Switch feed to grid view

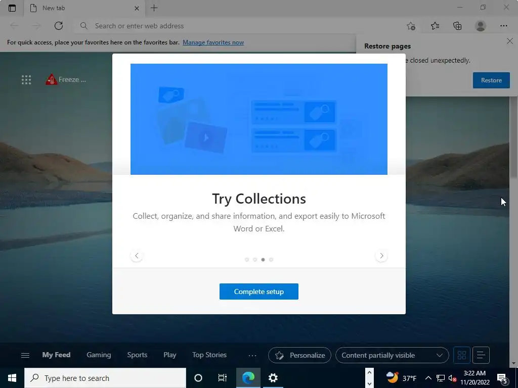coord(462,355)
